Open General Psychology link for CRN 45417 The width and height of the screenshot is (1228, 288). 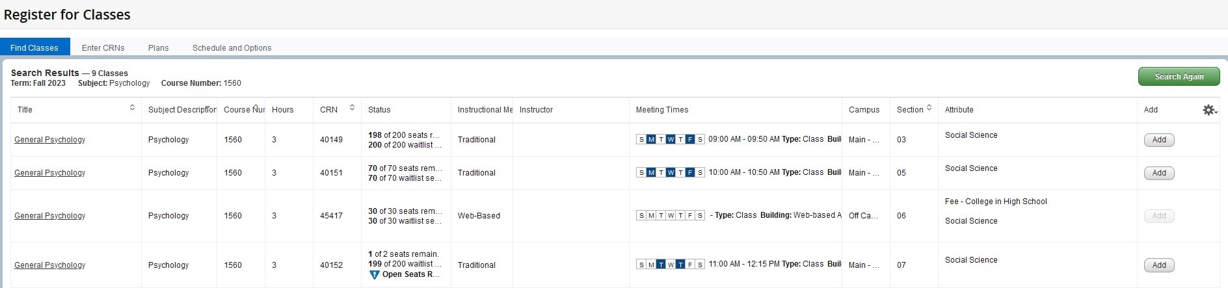[49, 216]
